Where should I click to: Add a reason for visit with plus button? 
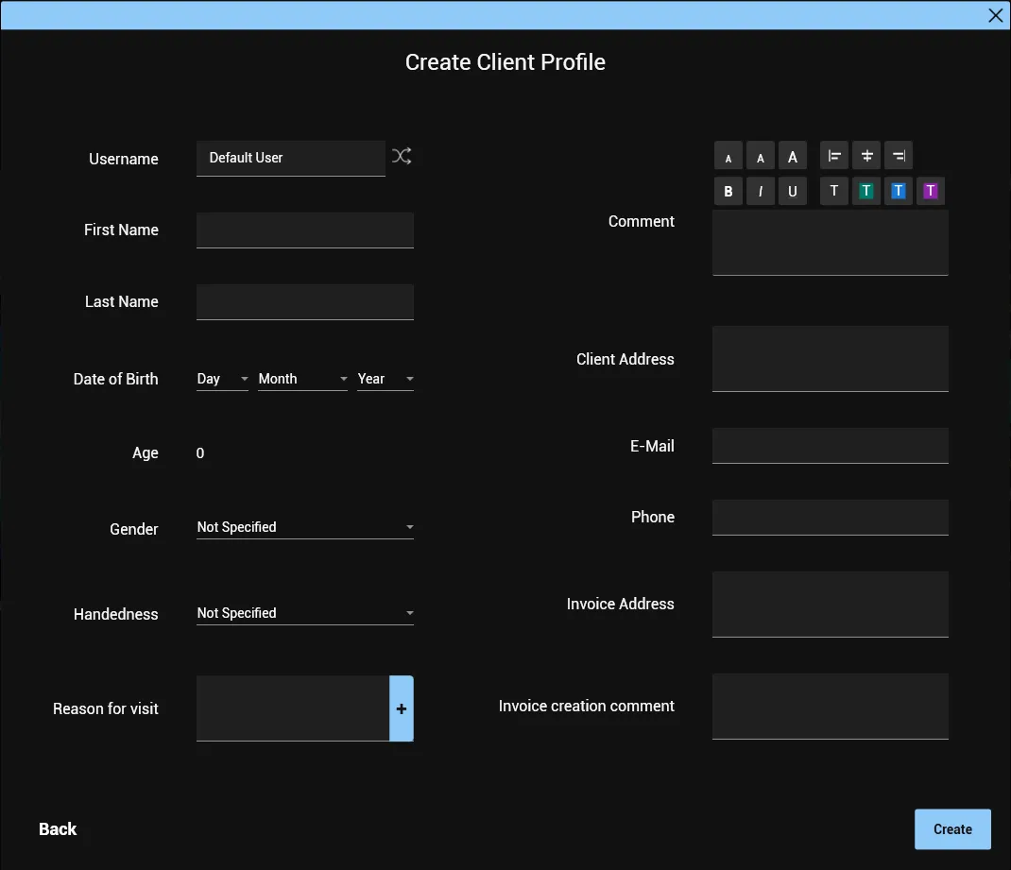(x=401, y=708)
